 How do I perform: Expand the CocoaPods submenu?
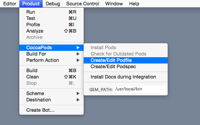(52, 48)
